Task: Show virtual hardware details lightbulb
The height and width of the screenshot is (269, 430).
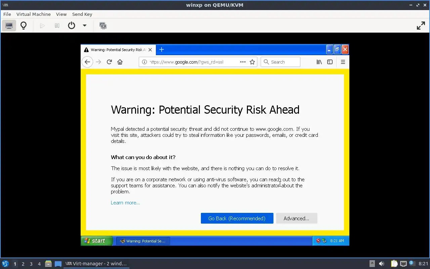Action: coord(24,26)
